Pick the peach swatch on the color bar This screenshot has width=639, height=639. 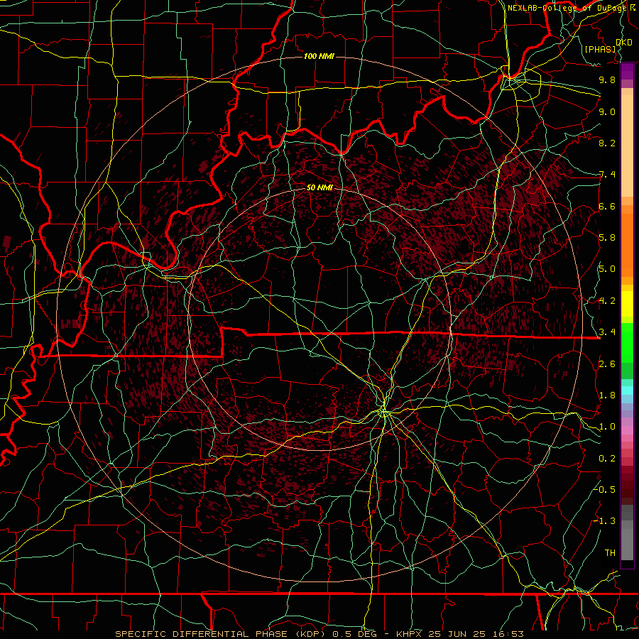click(627, 145)
